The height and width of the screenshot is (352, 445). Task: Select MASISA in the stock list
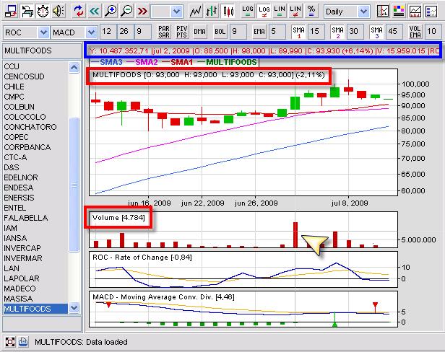tap(35, 299)
